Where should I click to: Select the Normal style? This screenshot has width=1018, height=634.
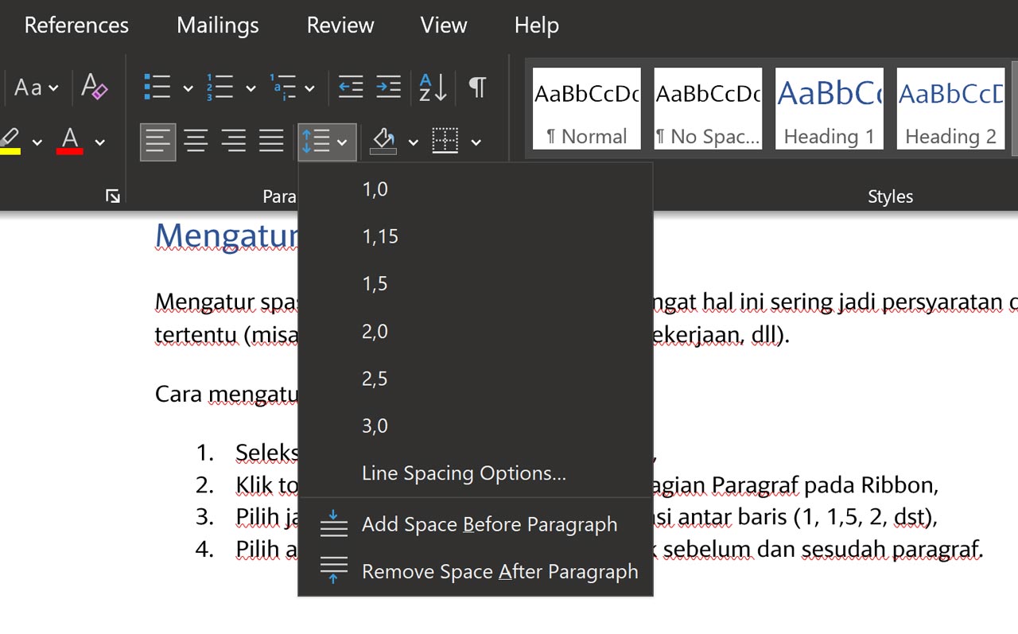[x=587, y=108]
